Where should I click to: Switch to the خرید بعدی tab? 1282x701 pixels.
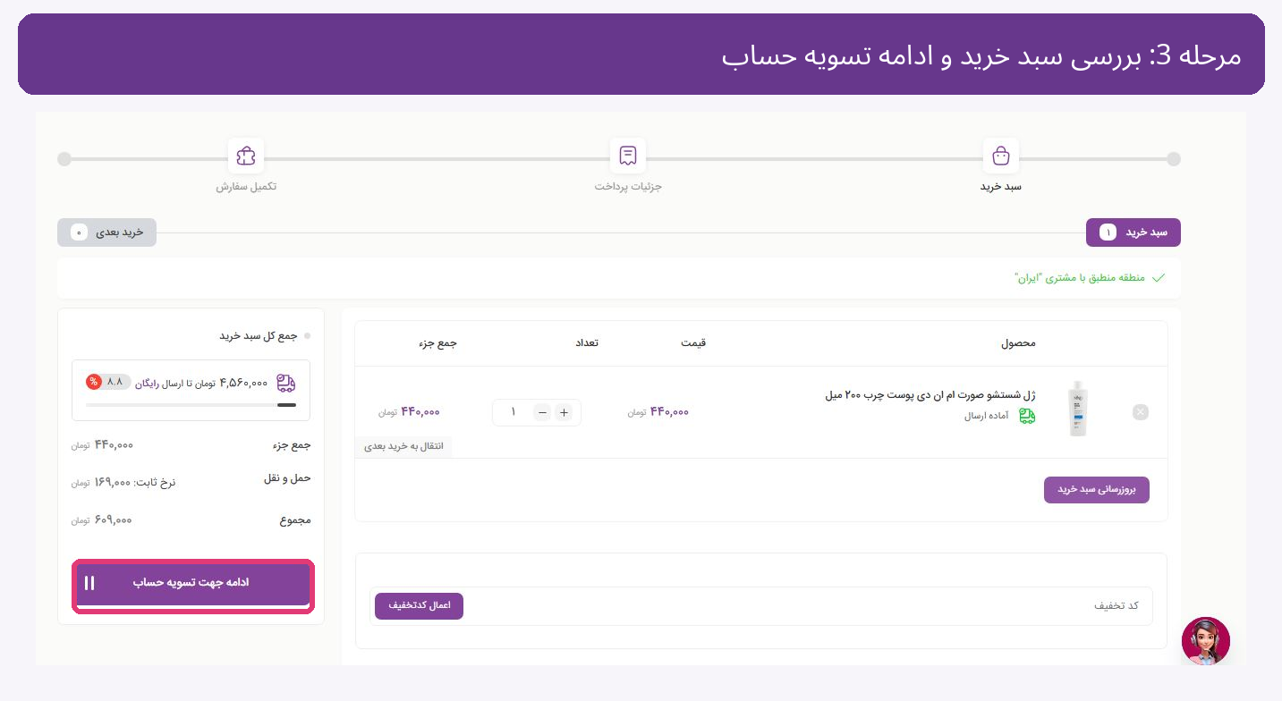tap(106, 232)
